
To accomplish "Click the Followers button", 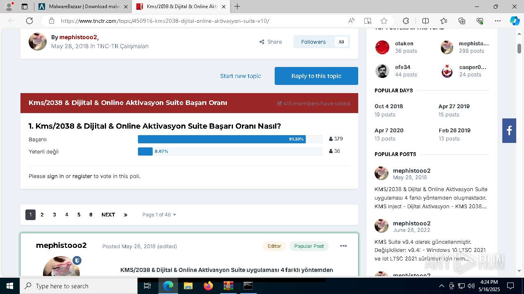I will (x=314, y=42).
